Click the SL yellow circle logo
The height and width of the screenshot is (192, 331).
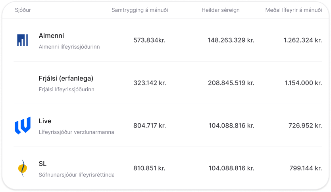[23, 168]
